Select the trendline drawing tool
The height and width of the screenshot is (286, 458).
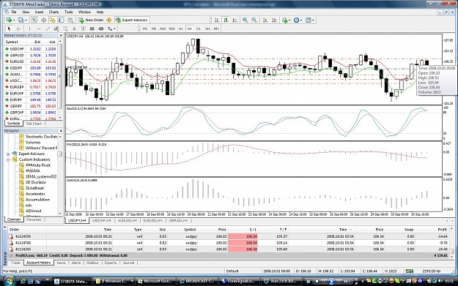point(48,29)
